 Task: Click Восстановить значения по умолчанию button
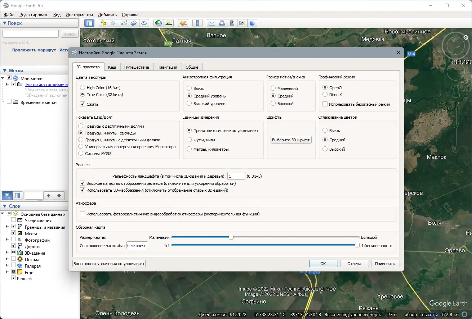pos(109,264)
